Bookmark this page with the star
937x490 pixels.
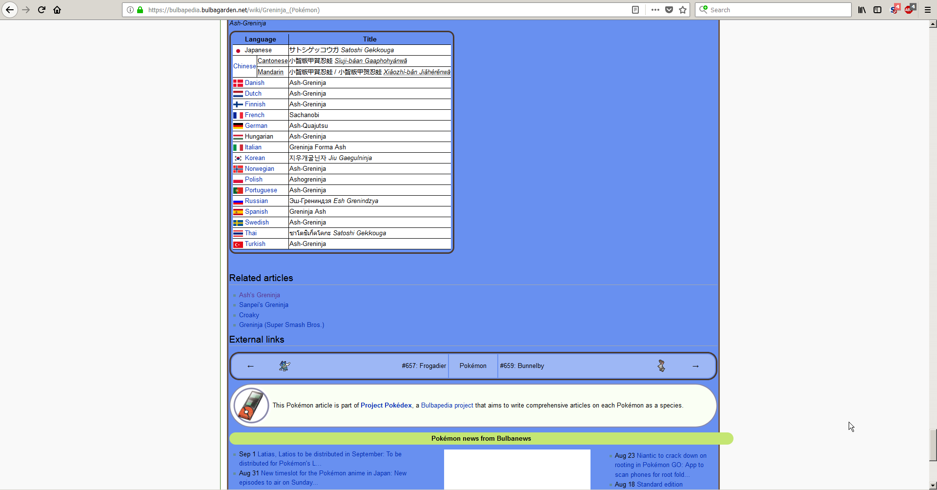click(x=683, y=10)
